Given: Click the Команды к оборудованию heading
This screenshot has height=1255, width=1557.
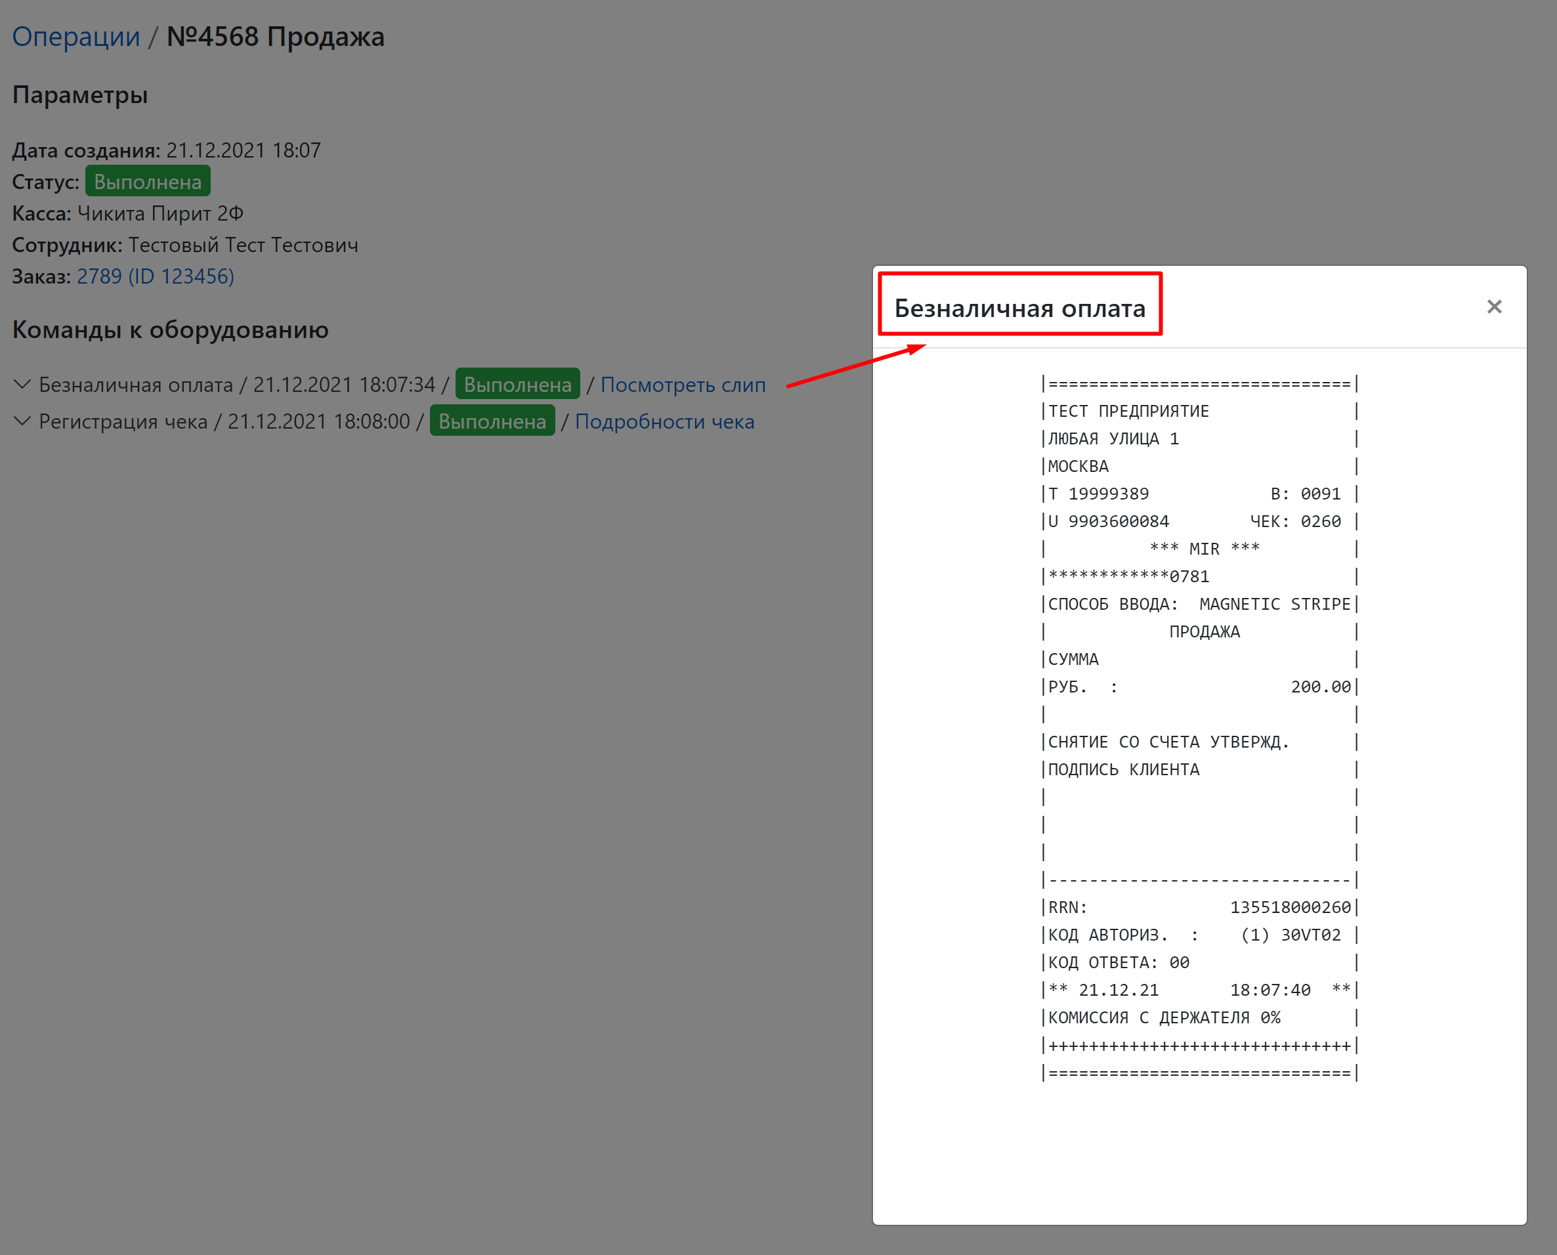Looking at the screenshot, I should pyautogui.click(x=171, y=330).
